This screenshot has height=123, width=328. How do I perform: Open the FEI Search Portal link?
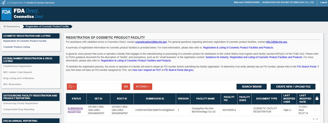tap(307, 67)
